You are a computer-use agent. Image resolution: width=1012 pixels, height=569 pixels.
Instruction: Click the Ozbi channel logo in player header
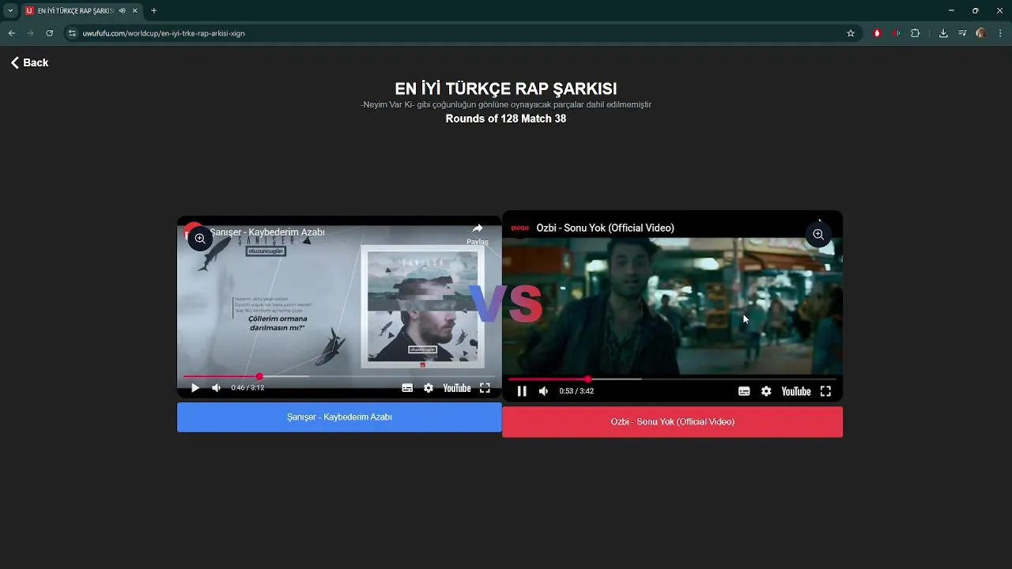(519, 228)
